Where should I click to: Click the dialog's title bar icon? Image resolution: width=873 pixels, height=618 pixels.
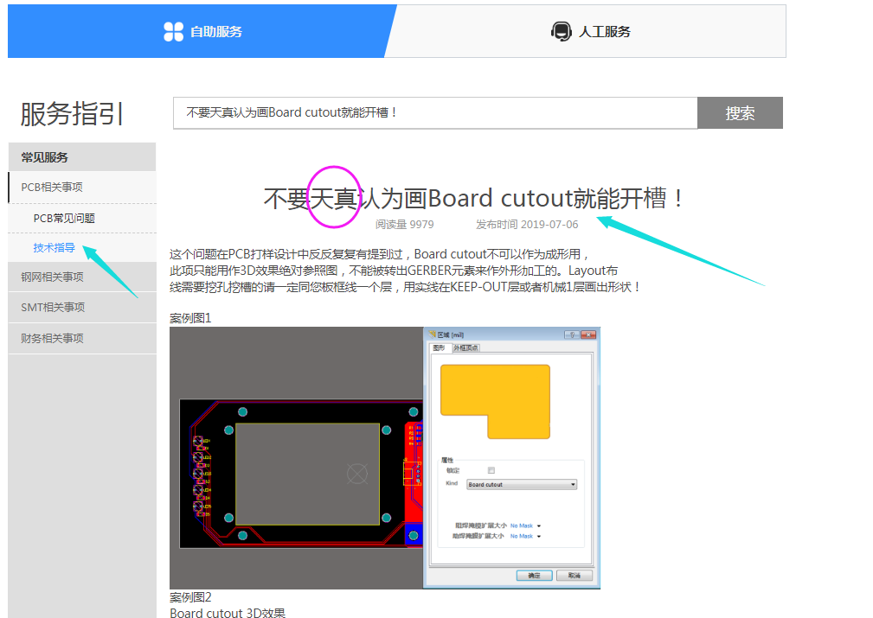433,334
